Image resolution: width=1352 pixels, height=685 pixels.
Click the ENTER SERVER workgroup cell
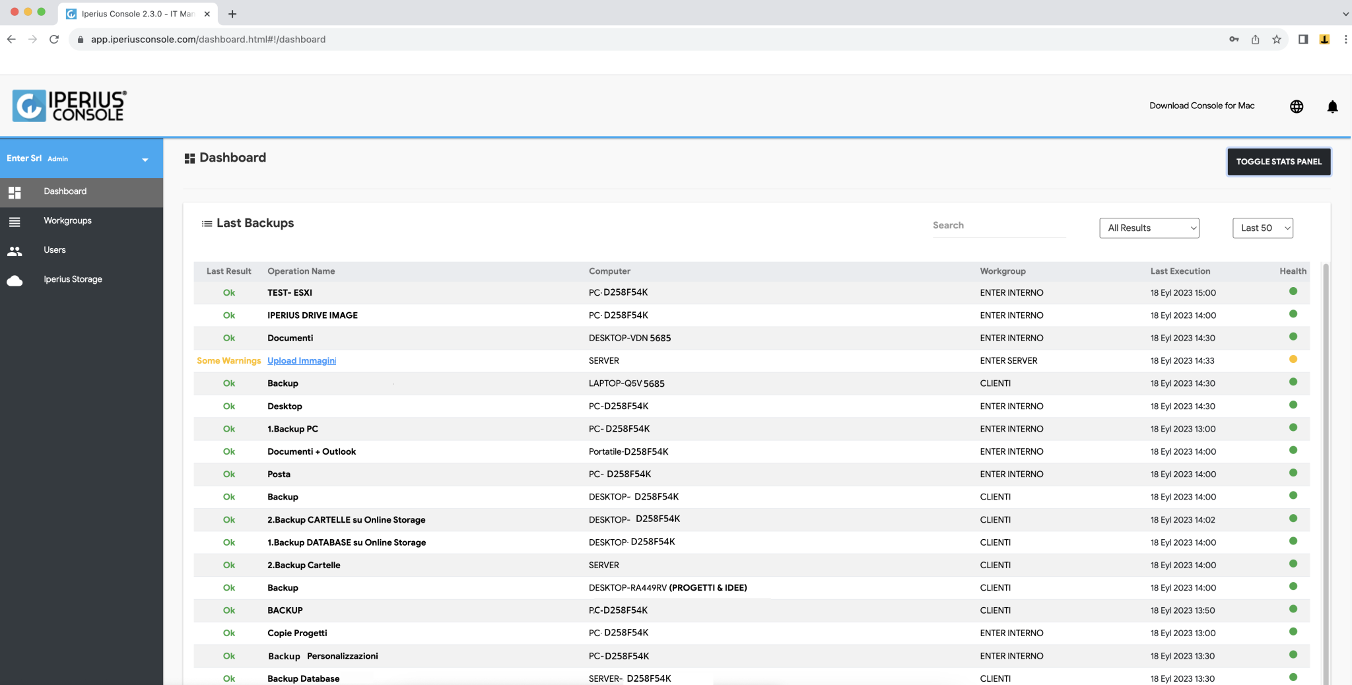1009,361
